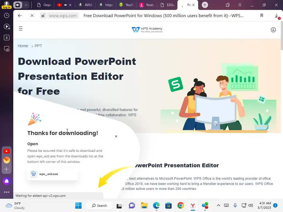
Task: Stop loading the page
Action: [32, 16]
